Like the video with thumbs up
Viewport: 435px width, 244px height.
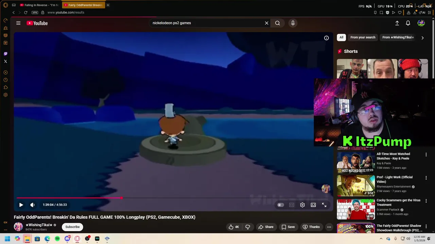click(234, 227)
